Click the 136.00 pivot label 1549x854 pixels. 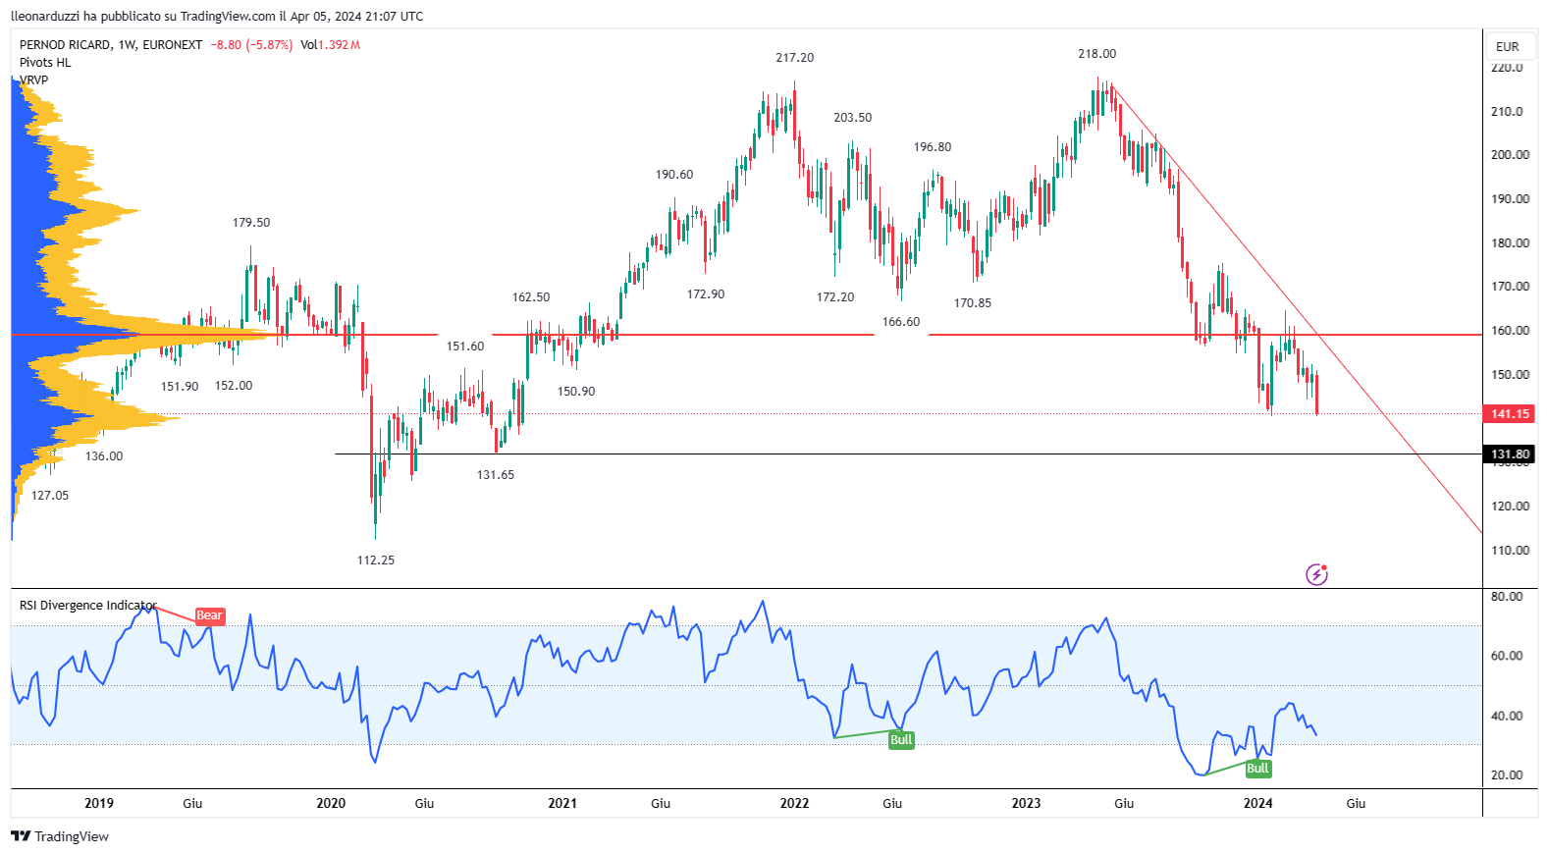[103, 456]
